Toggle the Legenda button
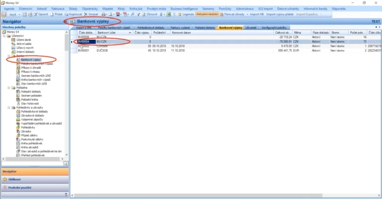 pos(186,14)
